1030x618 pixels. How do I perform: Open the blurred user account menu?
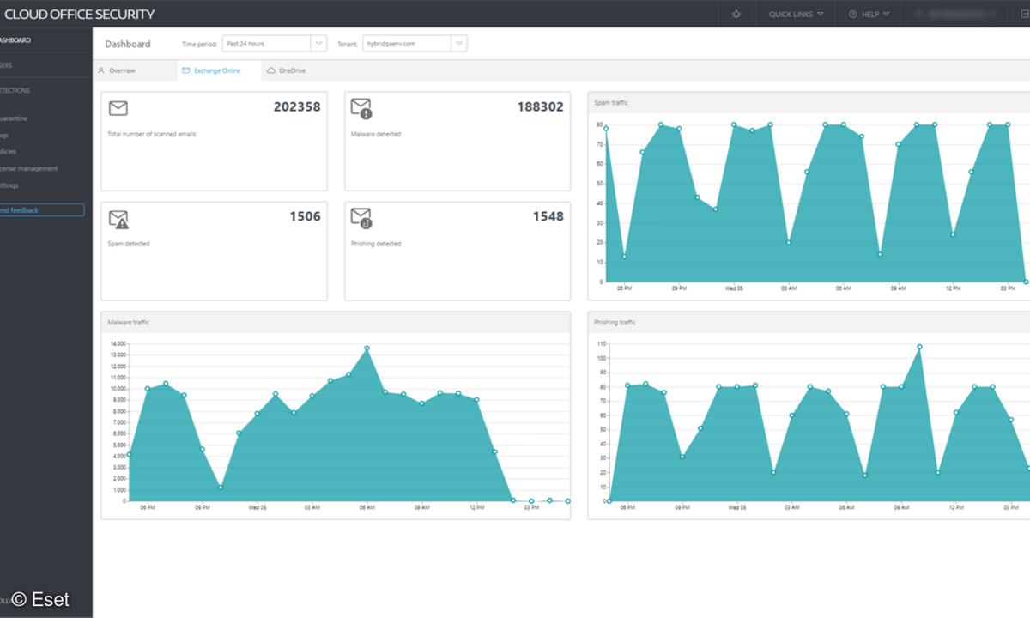click(954, 14)
